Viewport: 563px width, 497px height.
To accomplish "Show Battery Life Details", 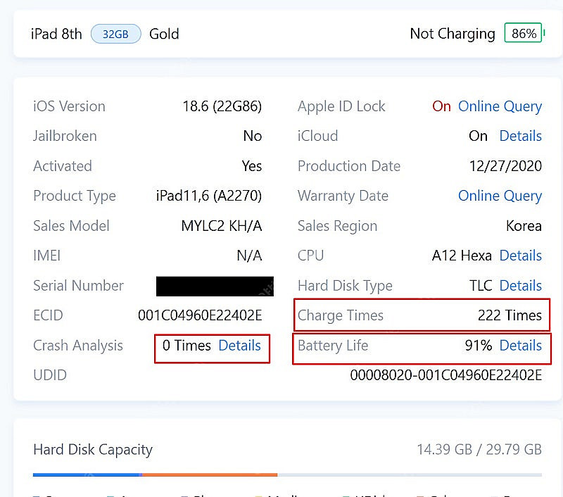I will tap(520, 346).
